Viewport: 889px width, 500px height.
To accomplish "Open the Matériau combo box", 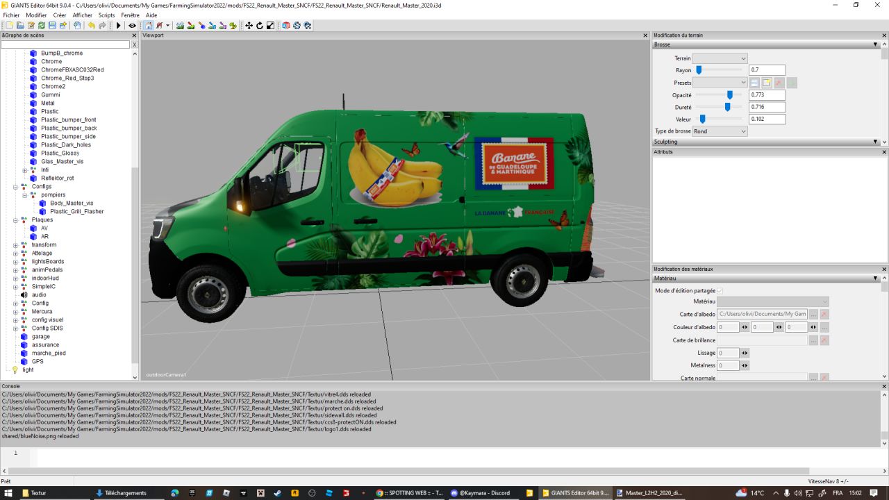I will pos(773,301).
